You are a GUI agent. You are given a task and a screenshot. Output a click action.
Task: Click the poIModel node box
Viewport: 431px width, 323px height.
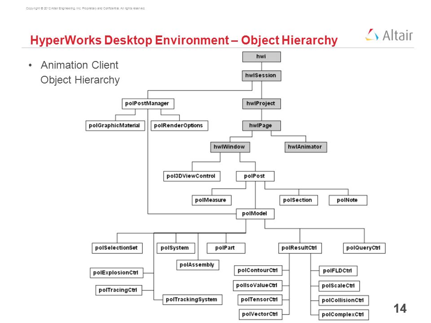click(255, 214)
